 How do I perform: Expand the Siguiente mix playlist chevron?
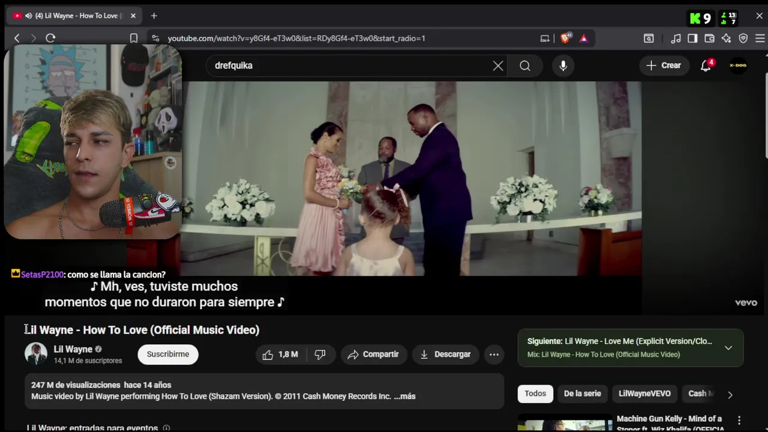tap(728, 347)
